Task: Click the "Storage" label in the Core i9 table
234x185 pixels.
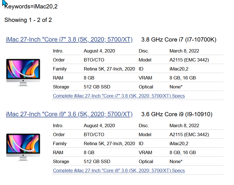Action: tap(61, 161)
